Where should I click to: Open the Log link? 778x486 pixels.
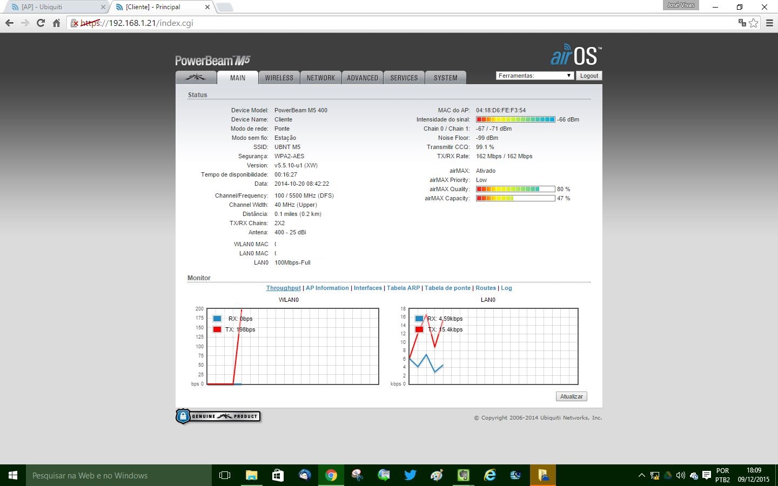(506, 288)
